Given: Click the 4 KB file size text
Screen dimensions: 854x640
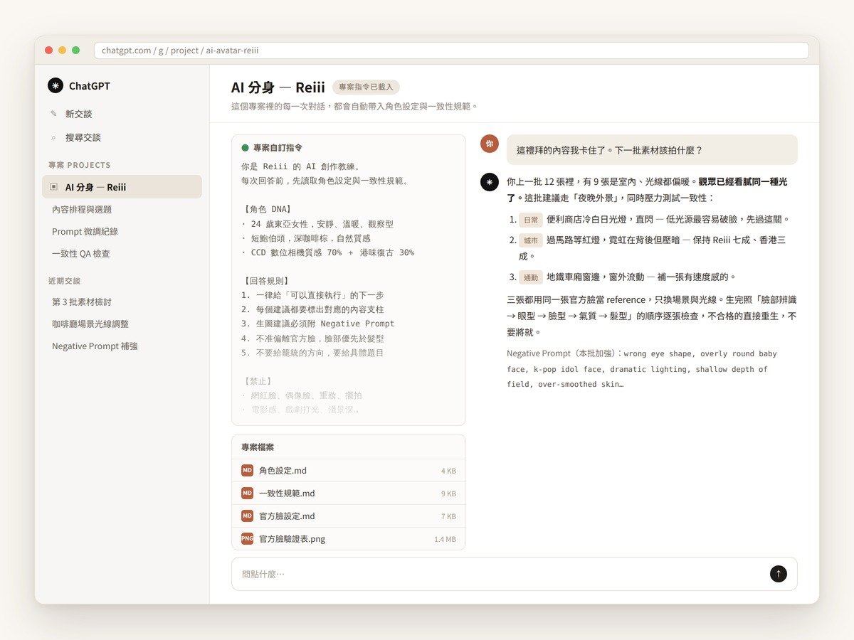Looking at the screenshot, I should 448,471.
